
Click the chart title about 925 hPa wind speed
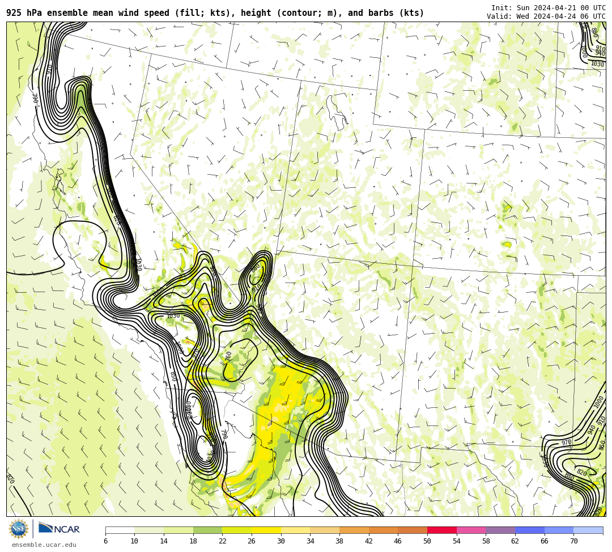(215, 13)
